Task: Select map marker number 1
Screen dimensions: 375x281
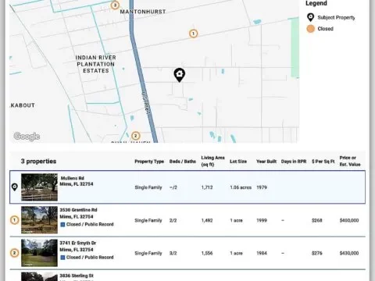Action: coord(193,34)
